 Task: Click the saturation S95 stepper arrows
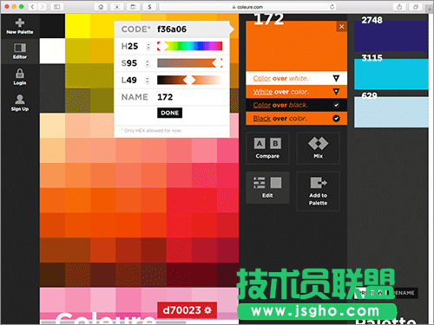click(x=148, y=63)
